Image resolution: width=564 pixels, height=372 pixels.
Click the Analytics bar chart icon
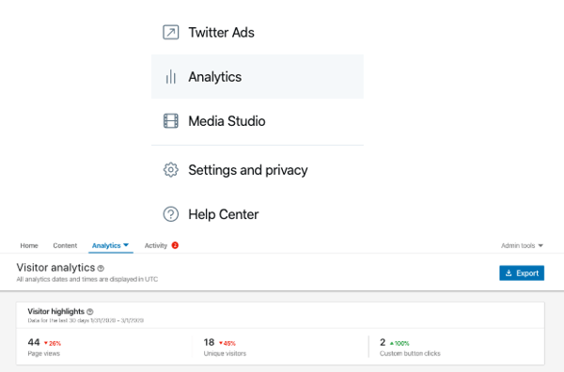[x=170, y=77]
